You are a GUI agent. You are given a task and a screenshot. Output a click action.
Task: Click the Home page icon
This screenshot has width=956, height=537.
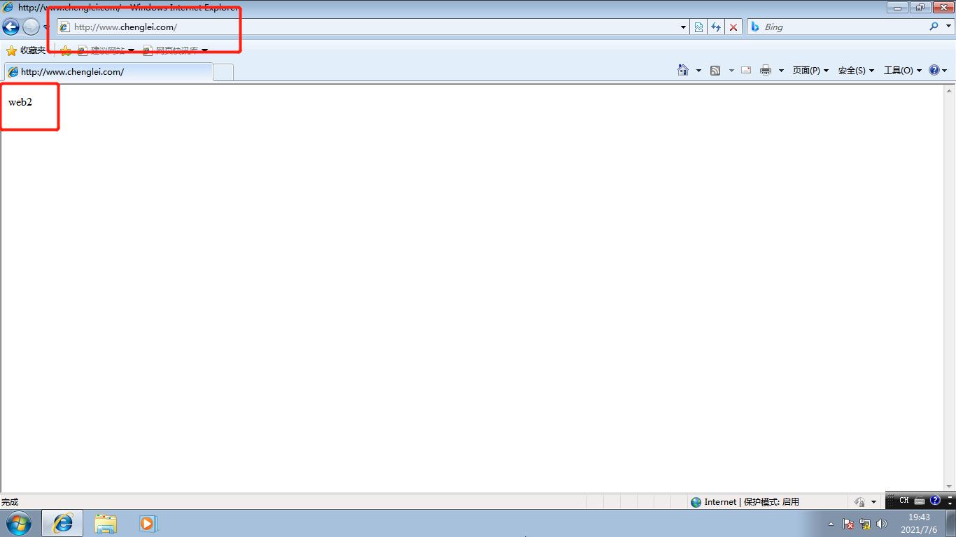pyautogui.click(x=683, y=70)
